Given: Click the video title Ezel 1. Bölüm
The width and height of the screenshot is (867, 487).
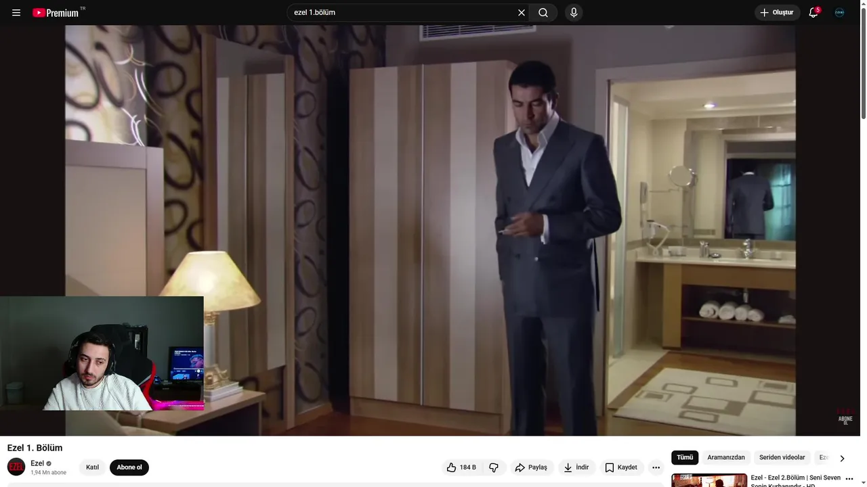Looking at the screenshot, I should point(35,448).
